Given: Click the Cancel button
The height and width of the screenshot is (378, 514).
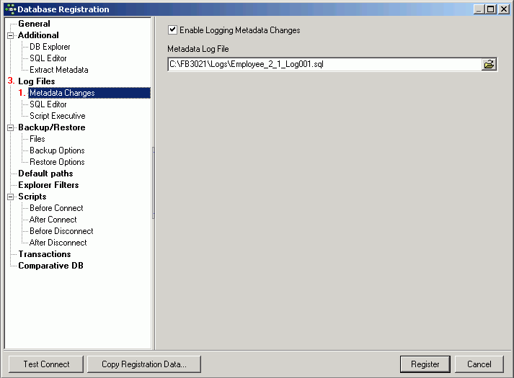Looking at the screenshot, I should pyautogui.click(x=479, y=364).
